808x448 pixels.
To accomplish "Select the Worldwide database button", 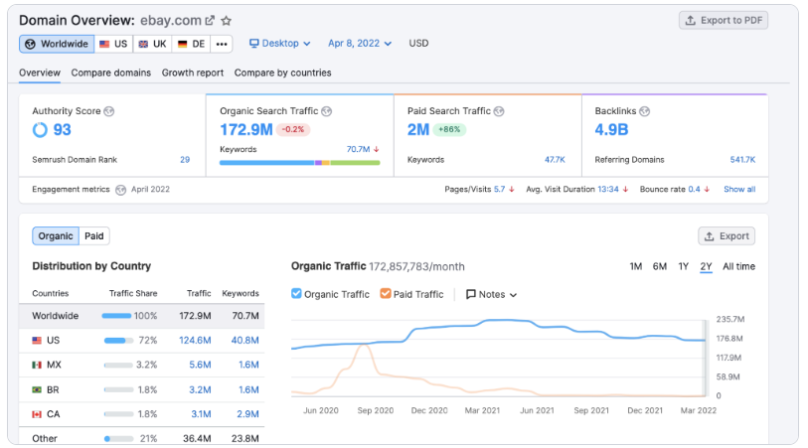I will [x=57, y=44].
